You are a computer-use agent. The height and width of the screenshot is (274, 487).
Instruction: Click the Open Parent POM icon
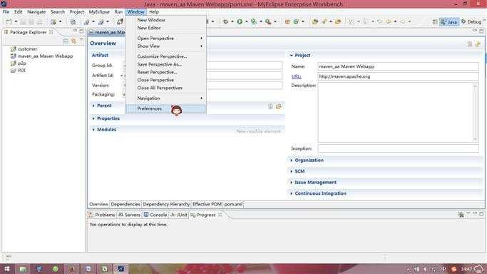(279, 106)
